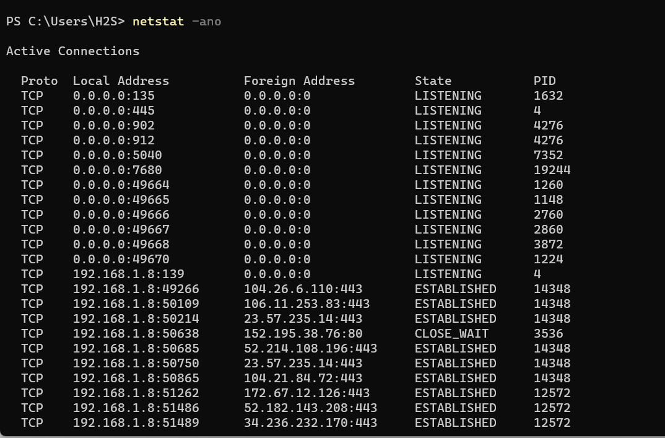Click foreign address 34.236.232.170:443

[310, 423]
